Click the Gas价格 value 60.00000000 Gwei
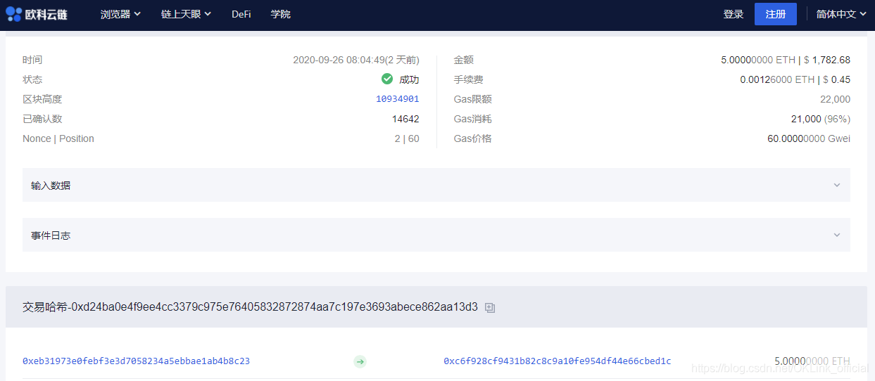 point(809,138)
